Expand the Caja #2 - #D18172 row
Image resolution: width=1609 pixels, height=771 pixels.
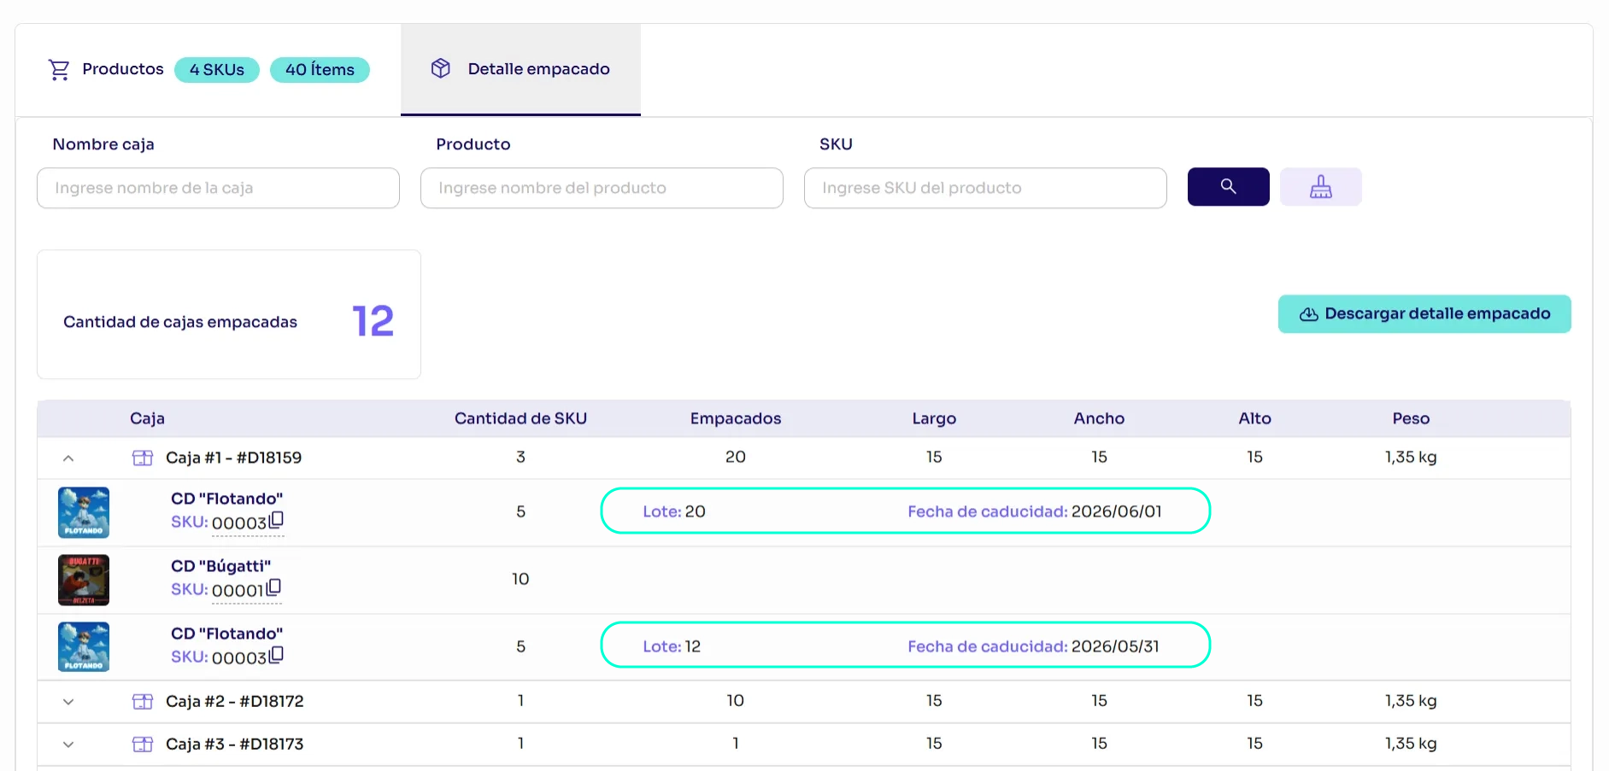68,702
